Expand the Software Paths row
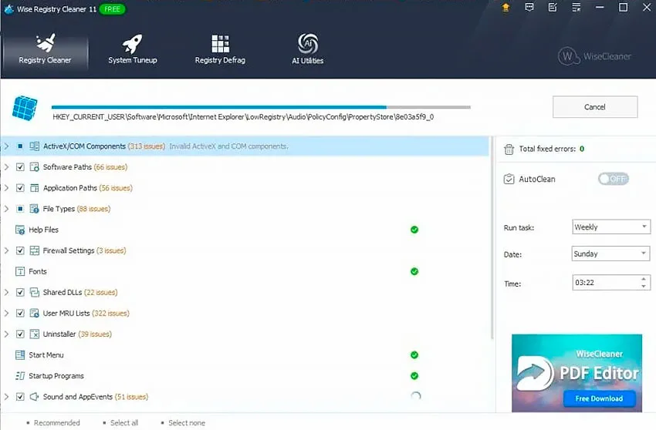 [7, 167]
